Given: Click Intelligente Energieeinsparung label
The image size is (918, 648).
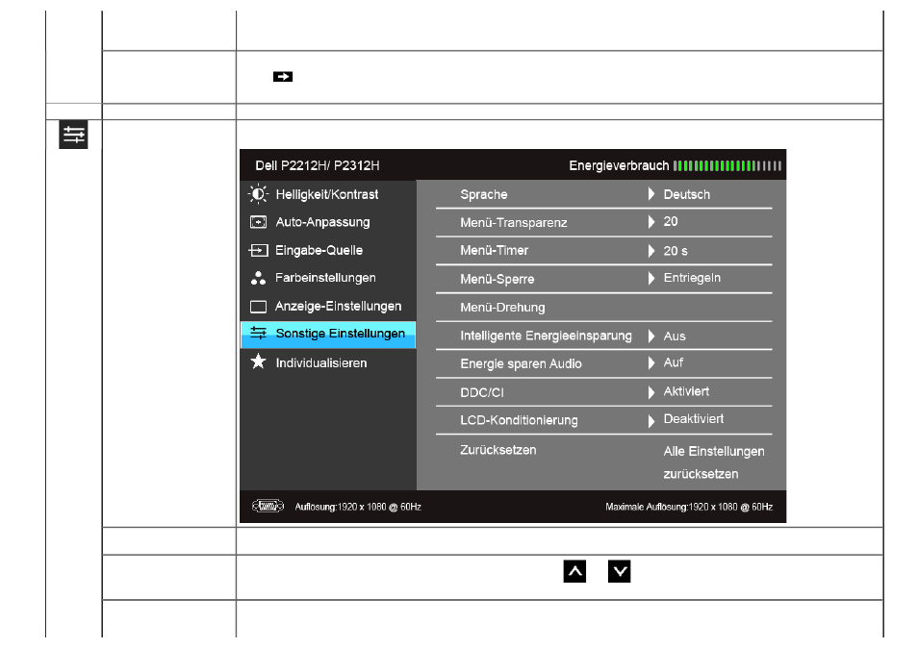Looking at the screenshot, I should (x=546, y=336).
